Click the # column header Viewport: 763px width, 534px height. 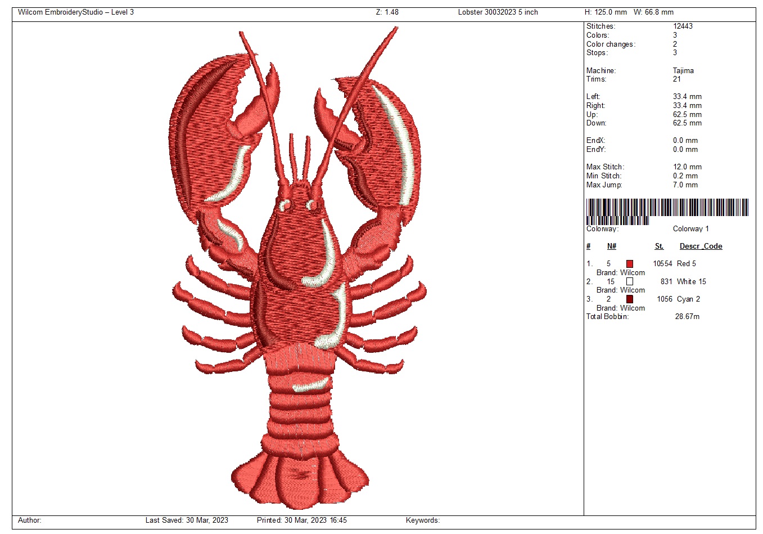tap(589, 246)
